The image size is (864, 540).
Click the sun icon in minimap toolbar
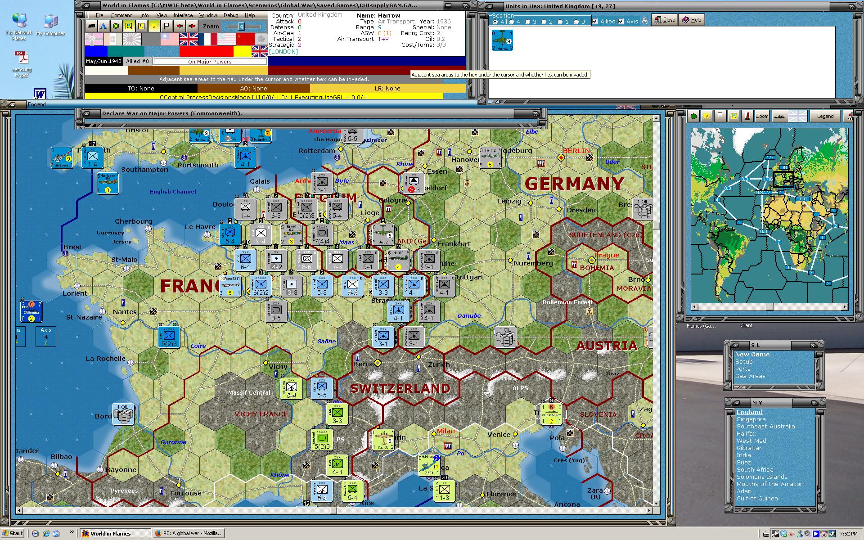(707, 116)
